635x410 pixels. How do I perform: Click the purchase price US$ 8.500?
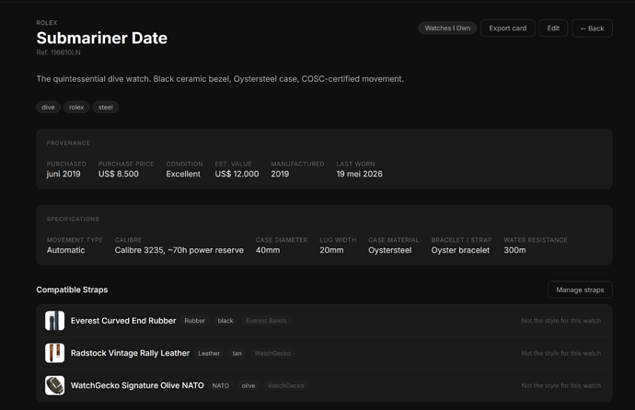tap(119, 174)
